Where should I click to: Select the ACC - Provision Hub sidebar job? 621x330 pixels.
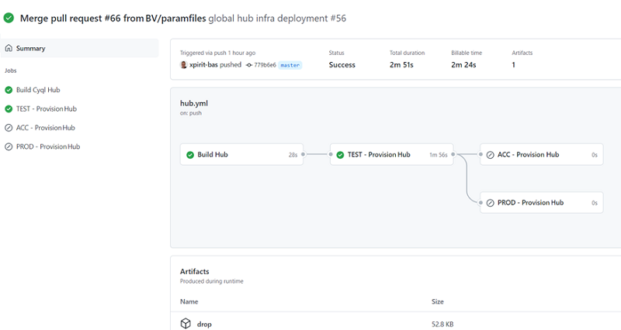(x=45, y=128)
